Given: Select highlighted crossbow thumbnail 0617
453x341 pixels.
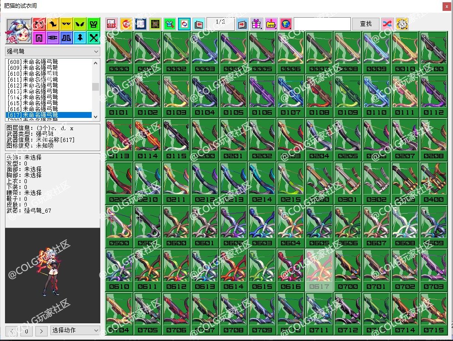Looking at the screenshot, I should coord(319,271).
